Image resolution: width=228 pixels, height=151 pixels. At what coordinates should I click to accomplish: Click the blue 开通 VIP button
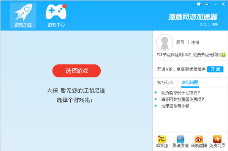[215, 69]
